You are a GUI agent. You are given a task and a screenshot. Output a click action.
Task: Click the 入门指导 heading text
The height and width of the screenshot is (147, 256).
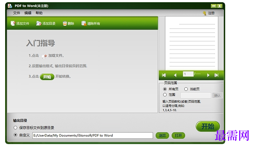(40, 43)
